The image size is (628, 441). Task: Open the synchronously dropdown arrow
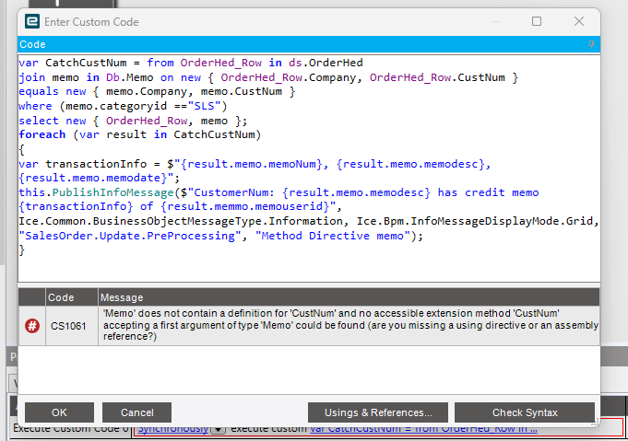click(x=218, y=429)
